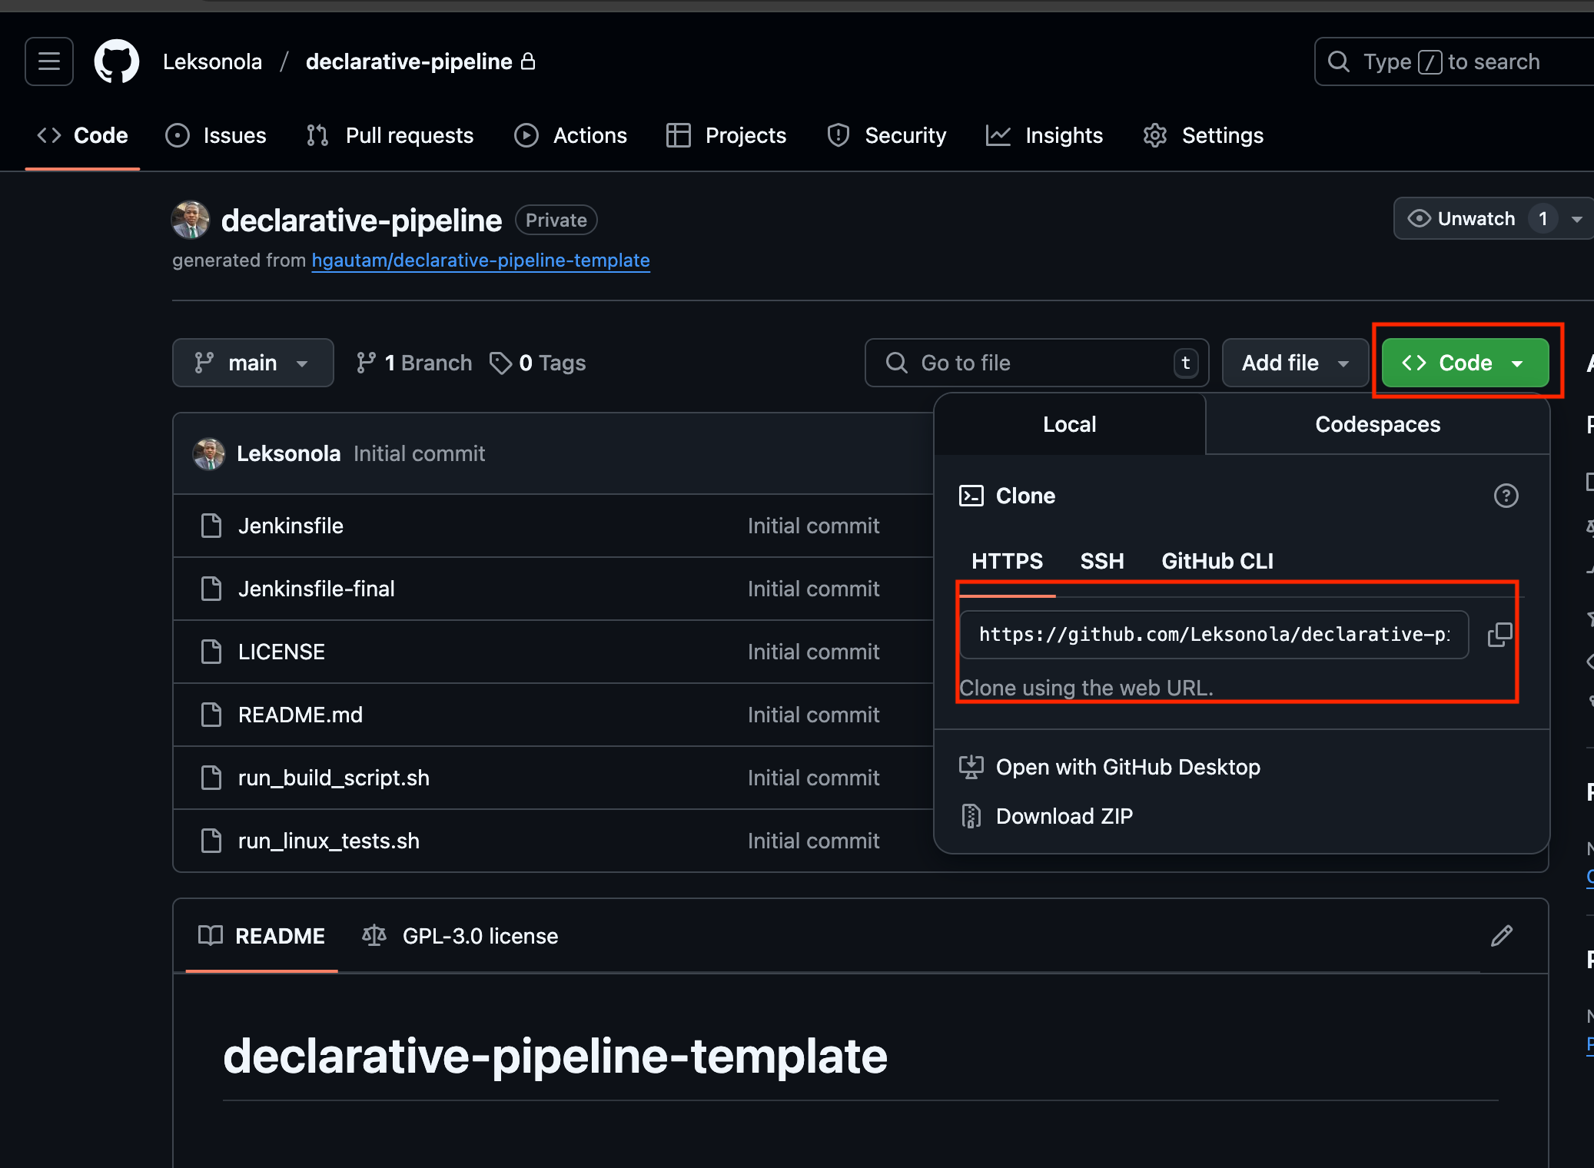Open the README.md file
Screen dimensions: 1594x1168
click(300, 715)
